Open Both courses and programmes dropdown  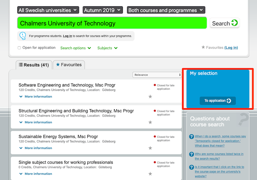point(166,10)
